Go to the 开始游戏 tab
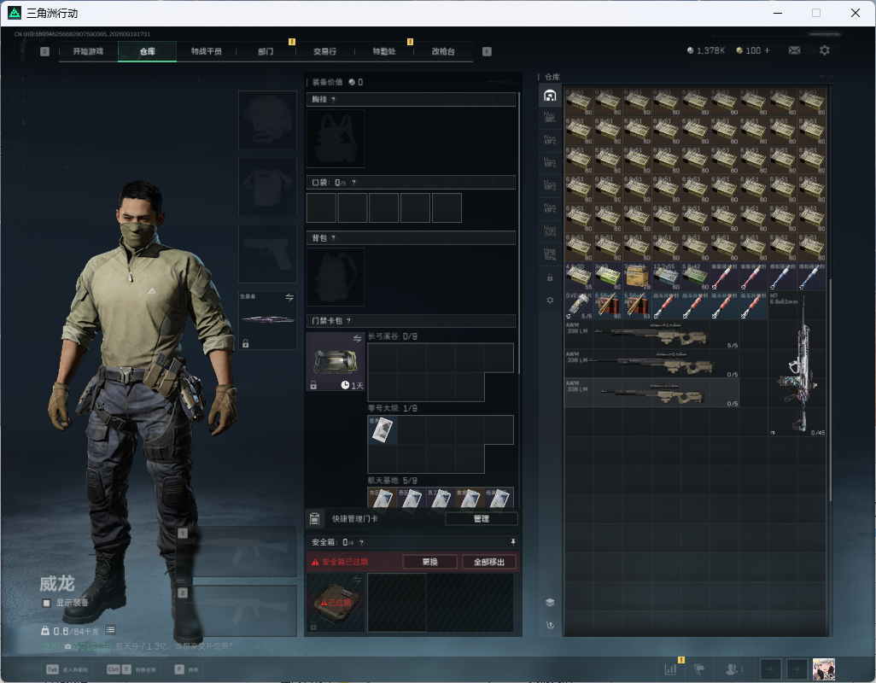 click(88, 51)
